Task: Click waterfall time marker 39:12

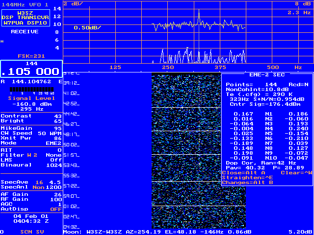Action: click(x=72, y=83)
